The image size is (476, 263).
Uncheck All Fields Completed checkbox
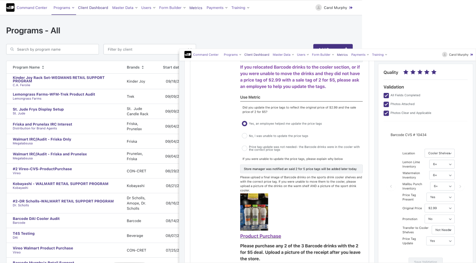386,95
